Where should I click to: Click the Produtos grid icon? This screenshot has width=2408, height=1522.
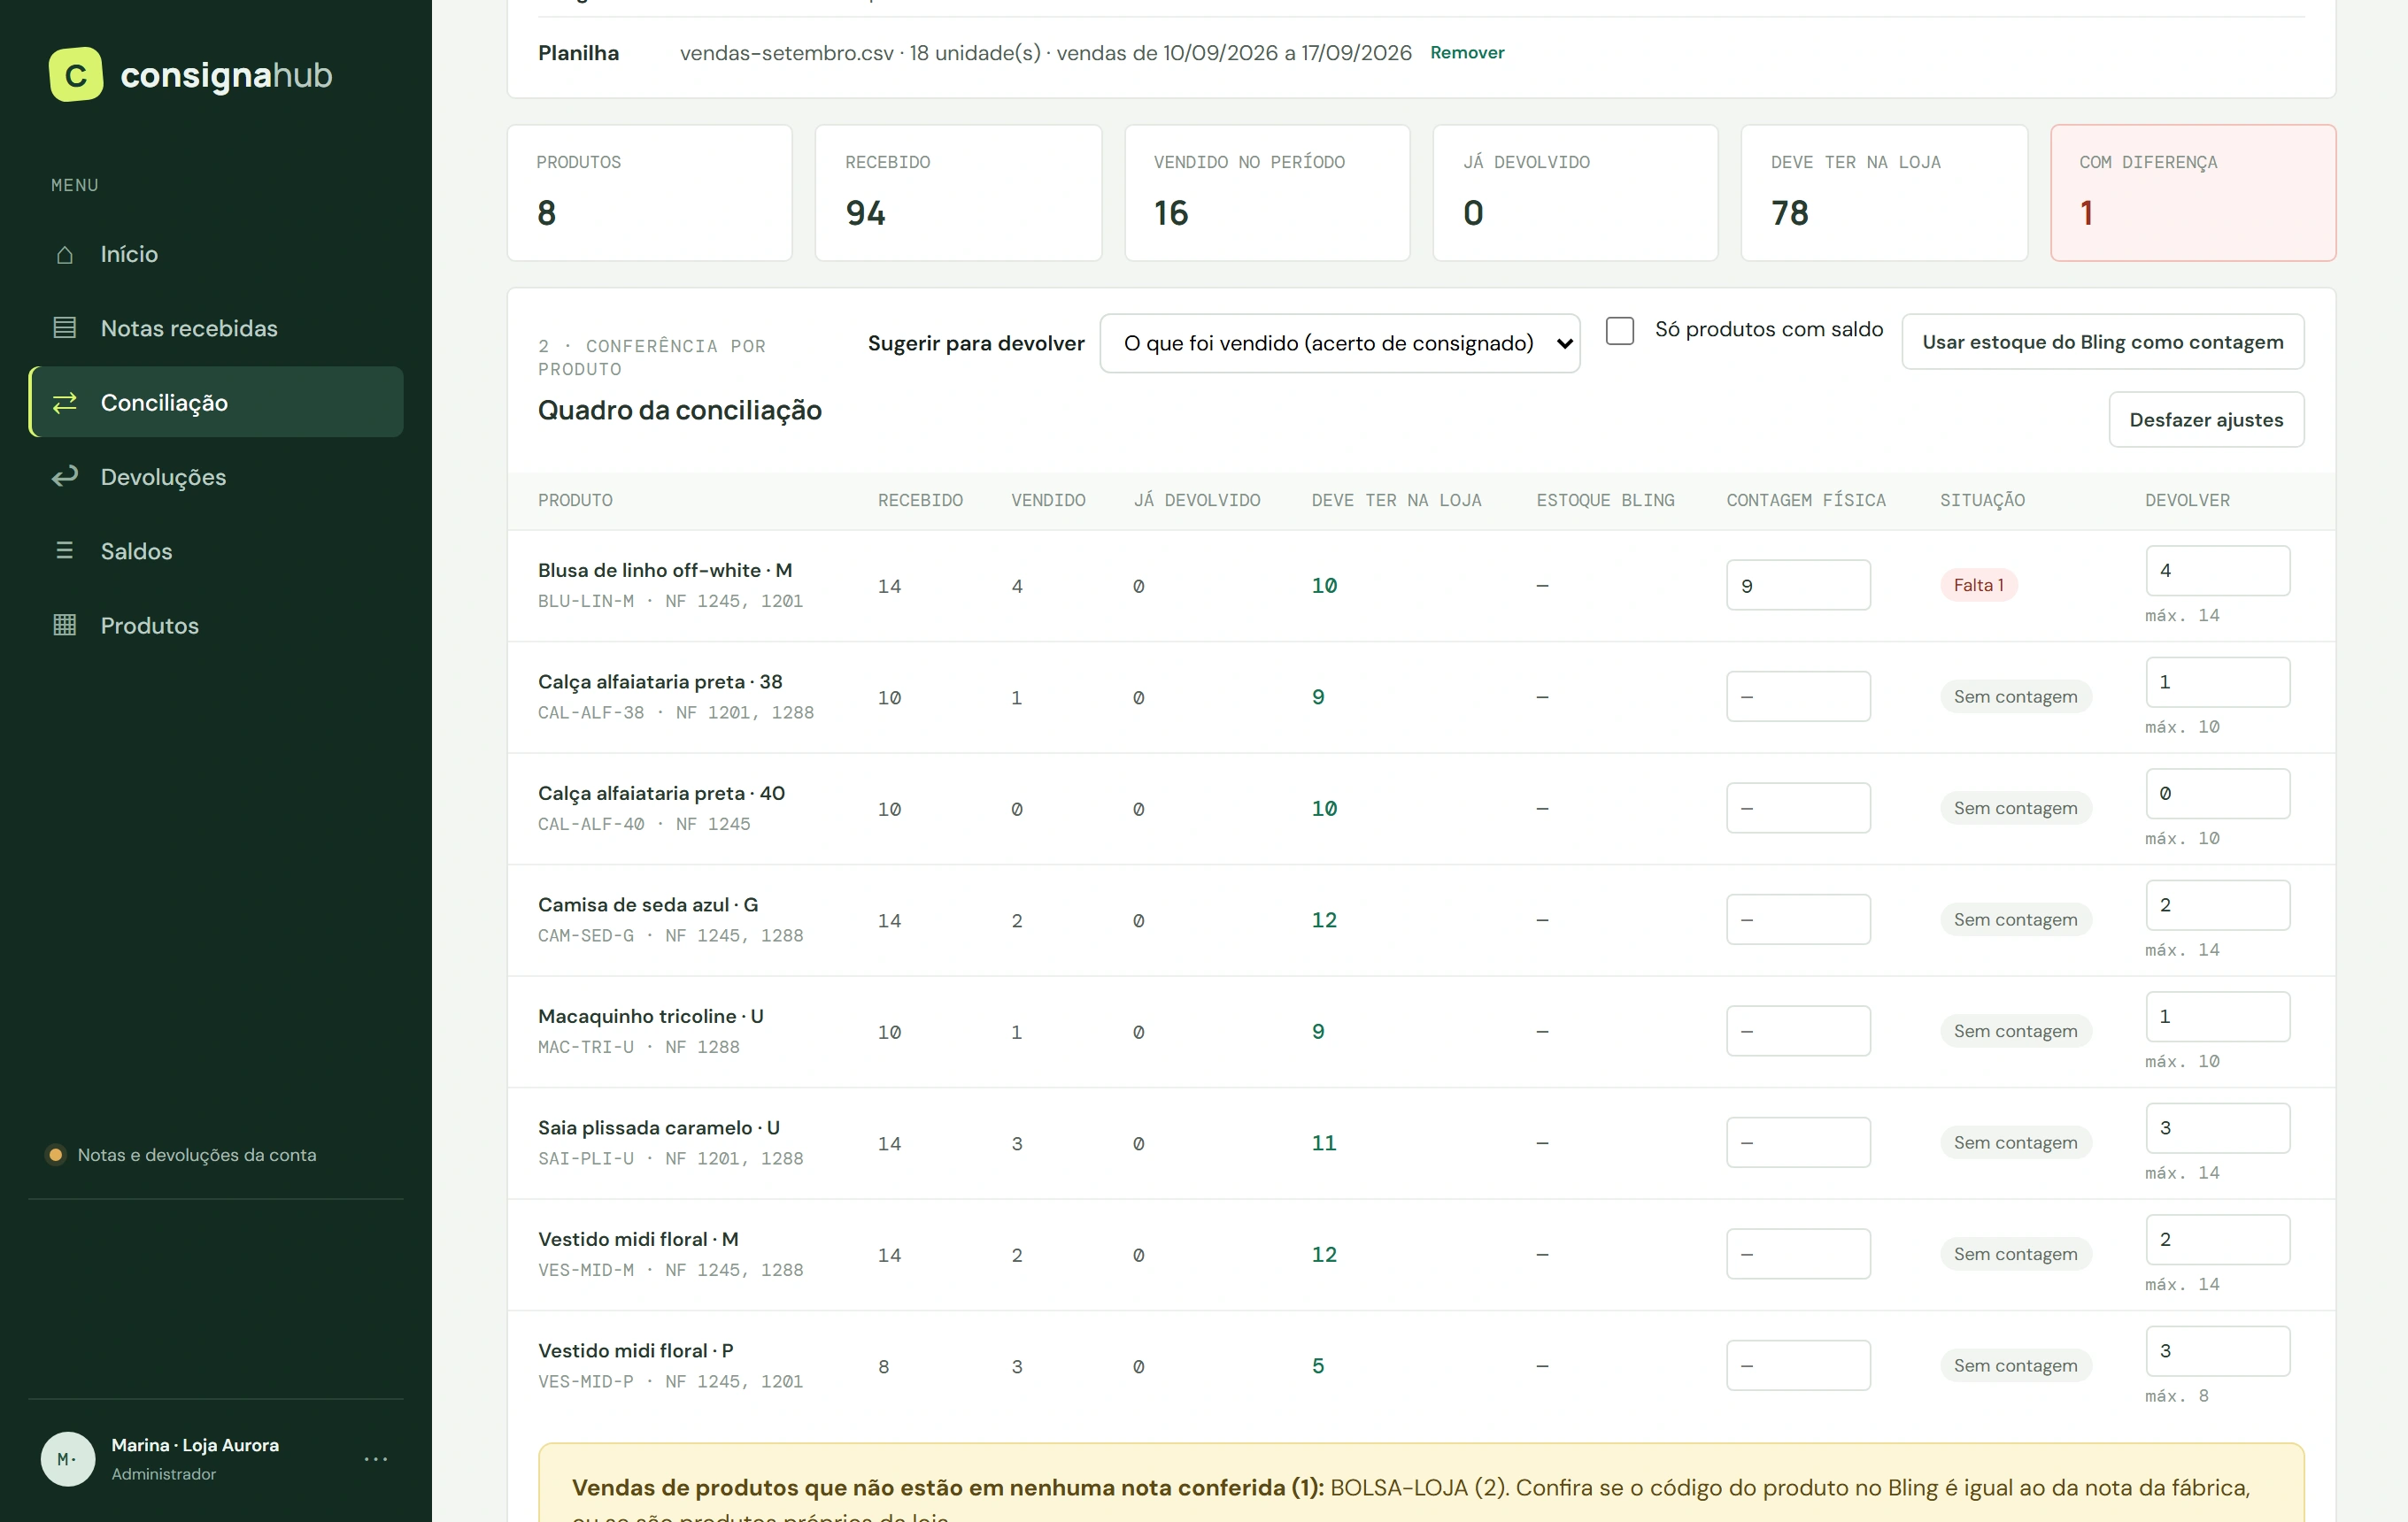[x=65, y=625]
